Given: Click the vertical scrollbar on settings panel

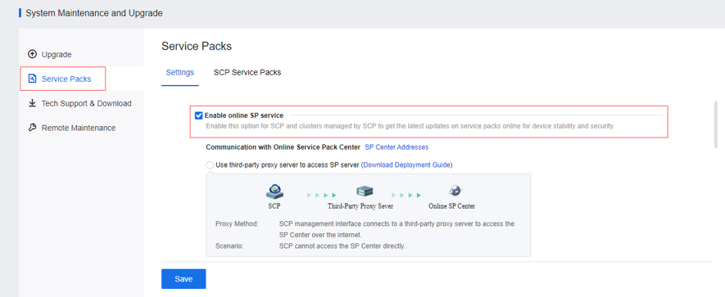Looking at the screenshot, I should click(716, 124).
